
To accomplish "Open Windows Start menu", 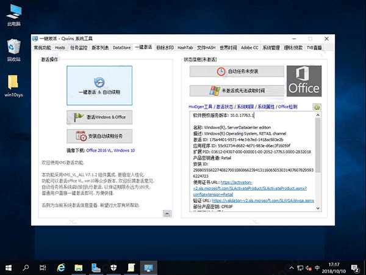I will (x=9, y=268).
